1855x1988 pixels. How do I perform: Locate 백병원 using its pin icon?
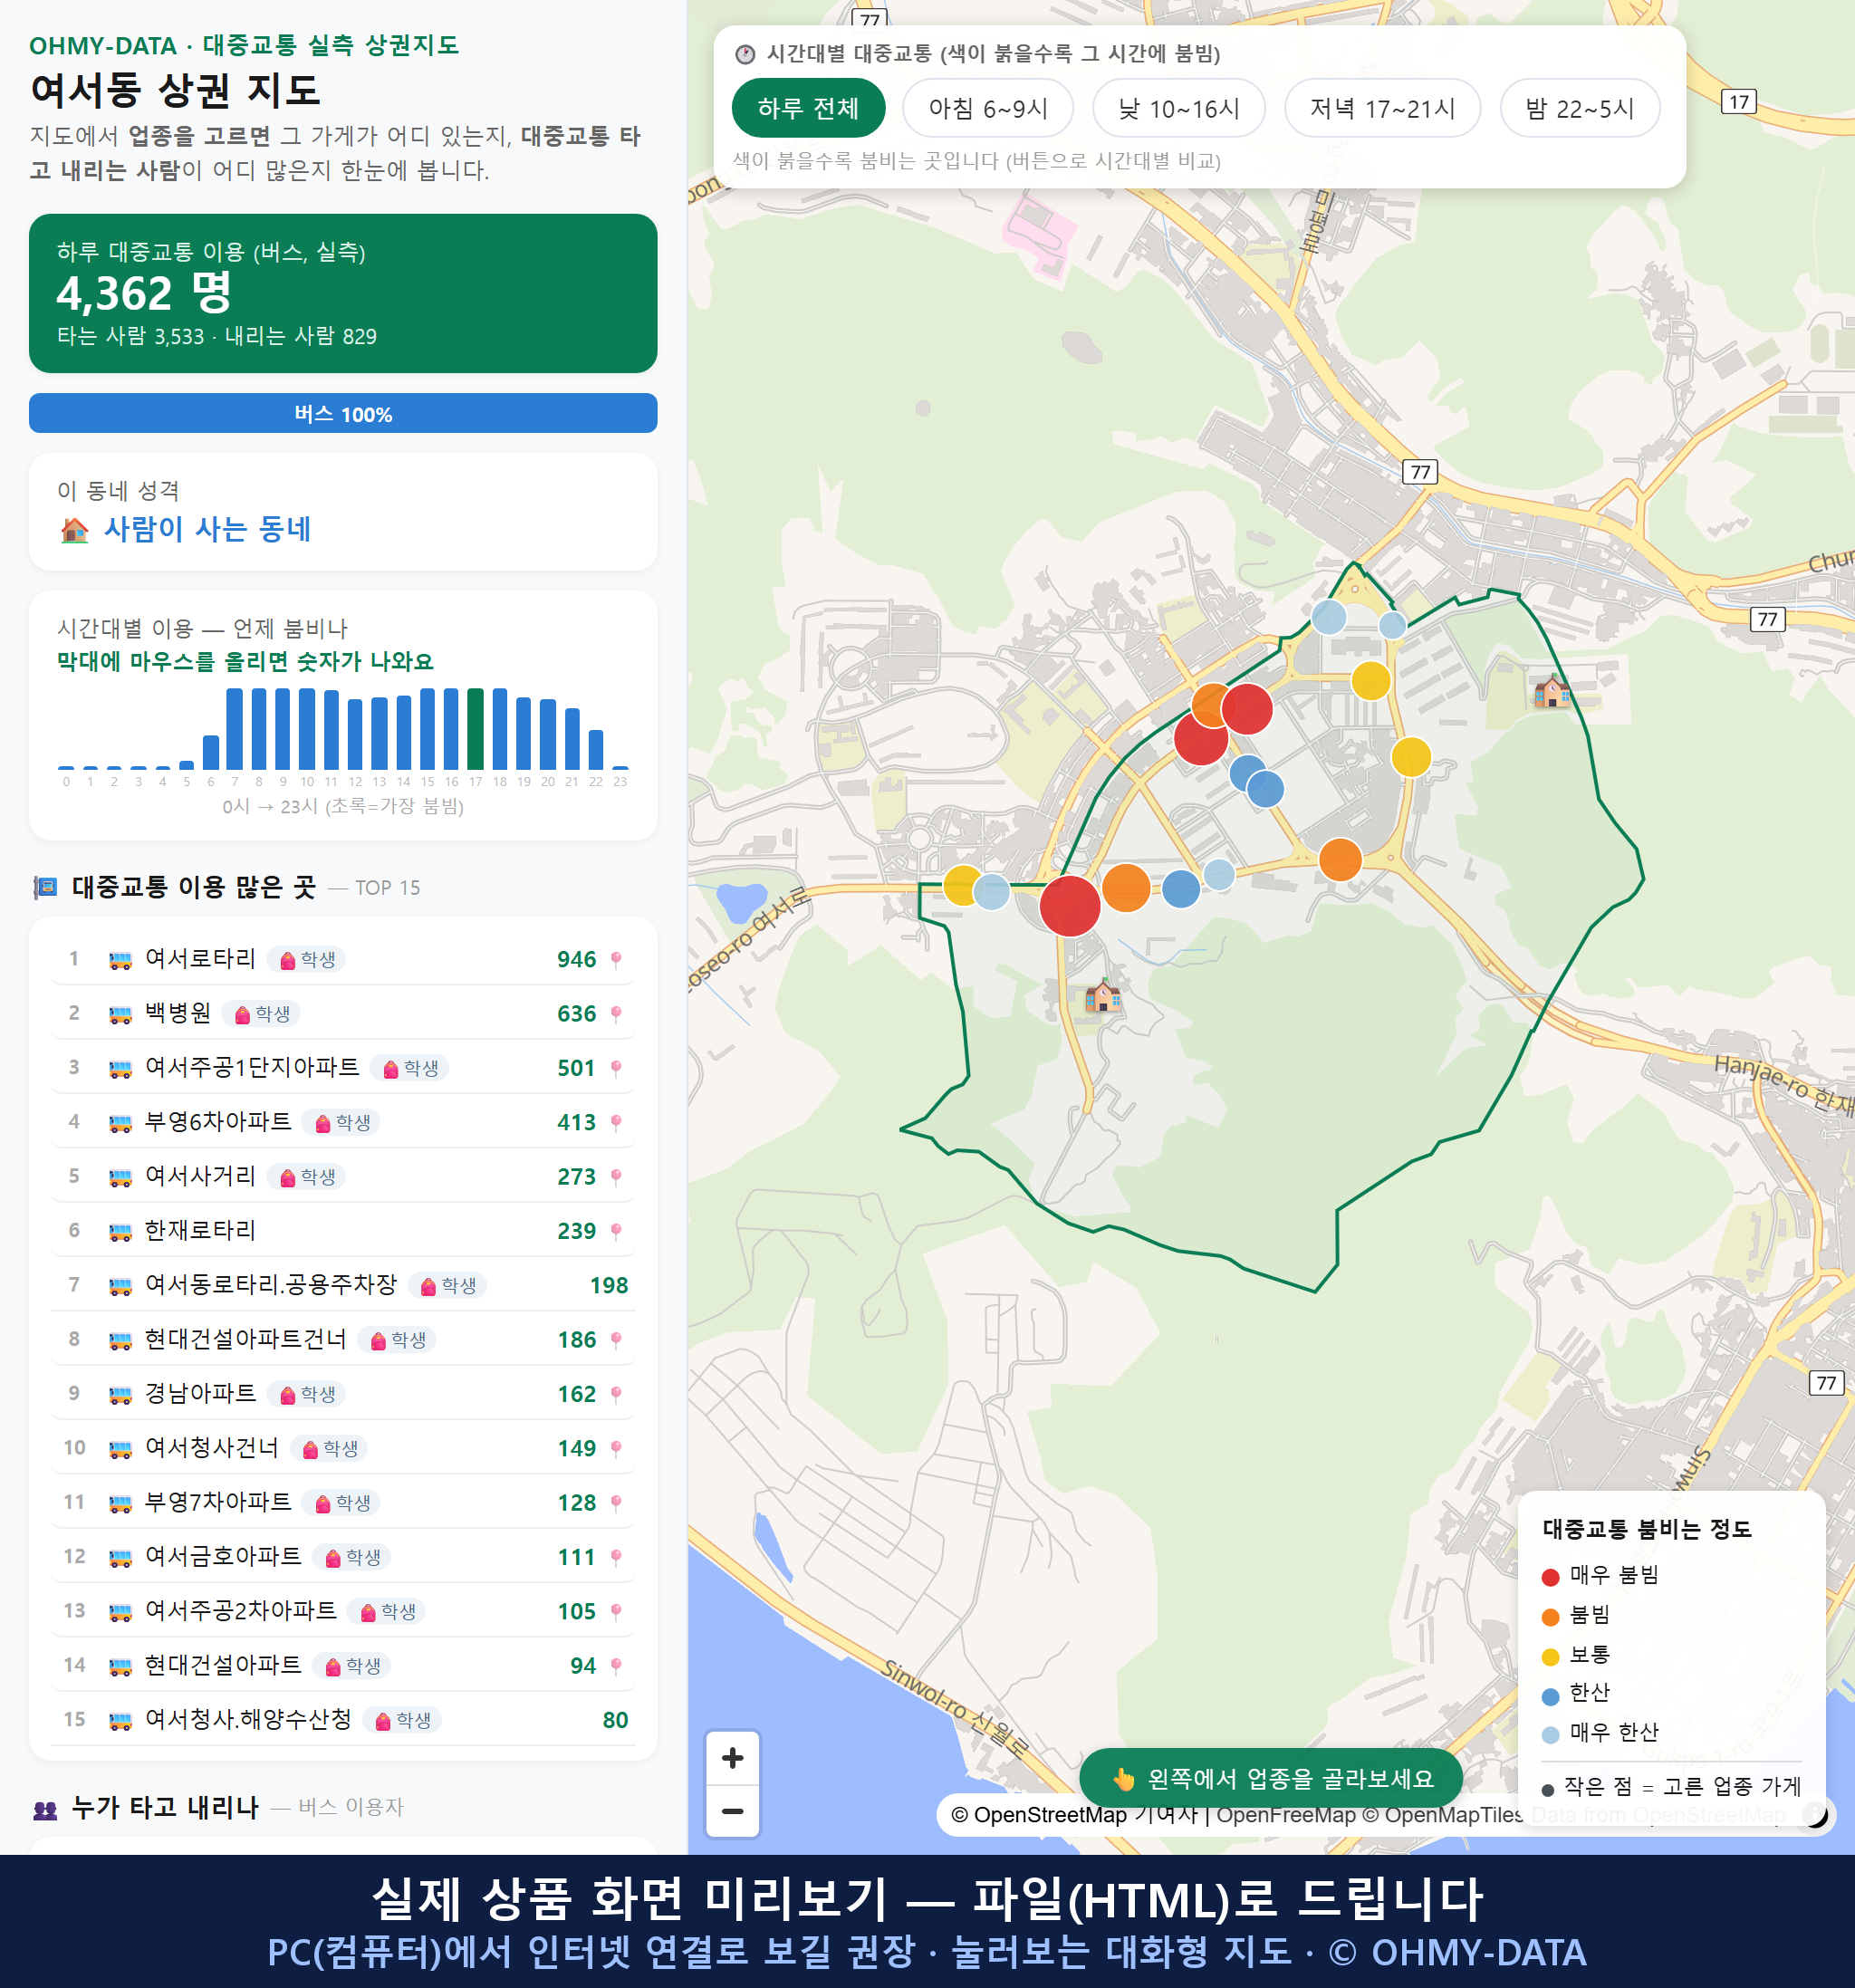click(x=616, y=1014)
